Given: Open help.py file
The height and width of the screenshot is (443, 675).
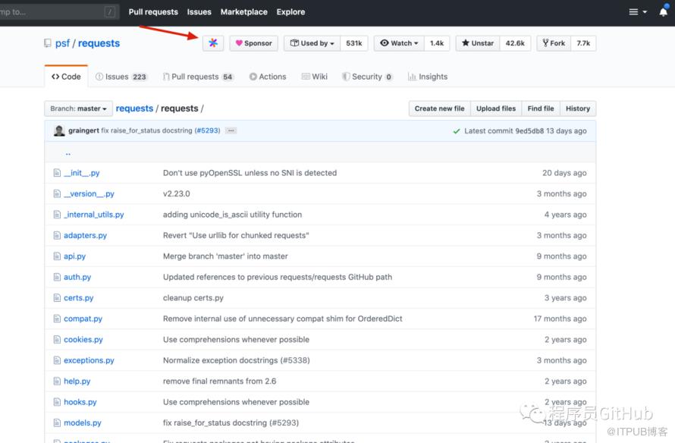Looking at the screenshot, I should pos(77,381).
